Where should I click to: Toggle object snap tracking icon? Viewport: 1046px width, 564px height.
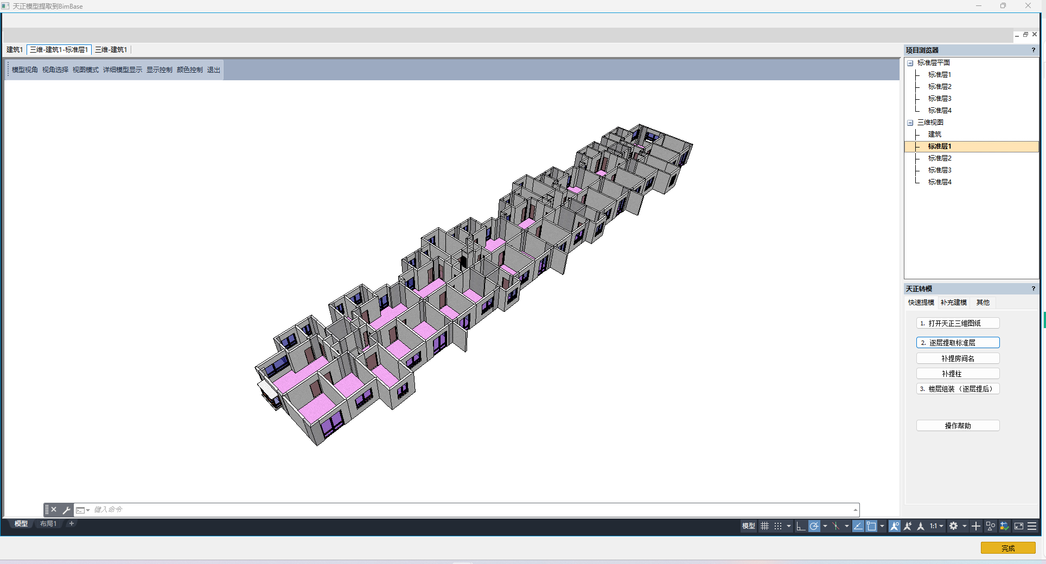pyautogui.click(x=858, y=526)
